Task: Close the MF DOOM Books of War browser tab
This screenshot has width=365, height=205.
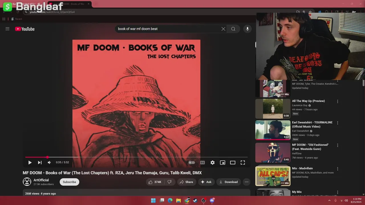Action: 88,4
